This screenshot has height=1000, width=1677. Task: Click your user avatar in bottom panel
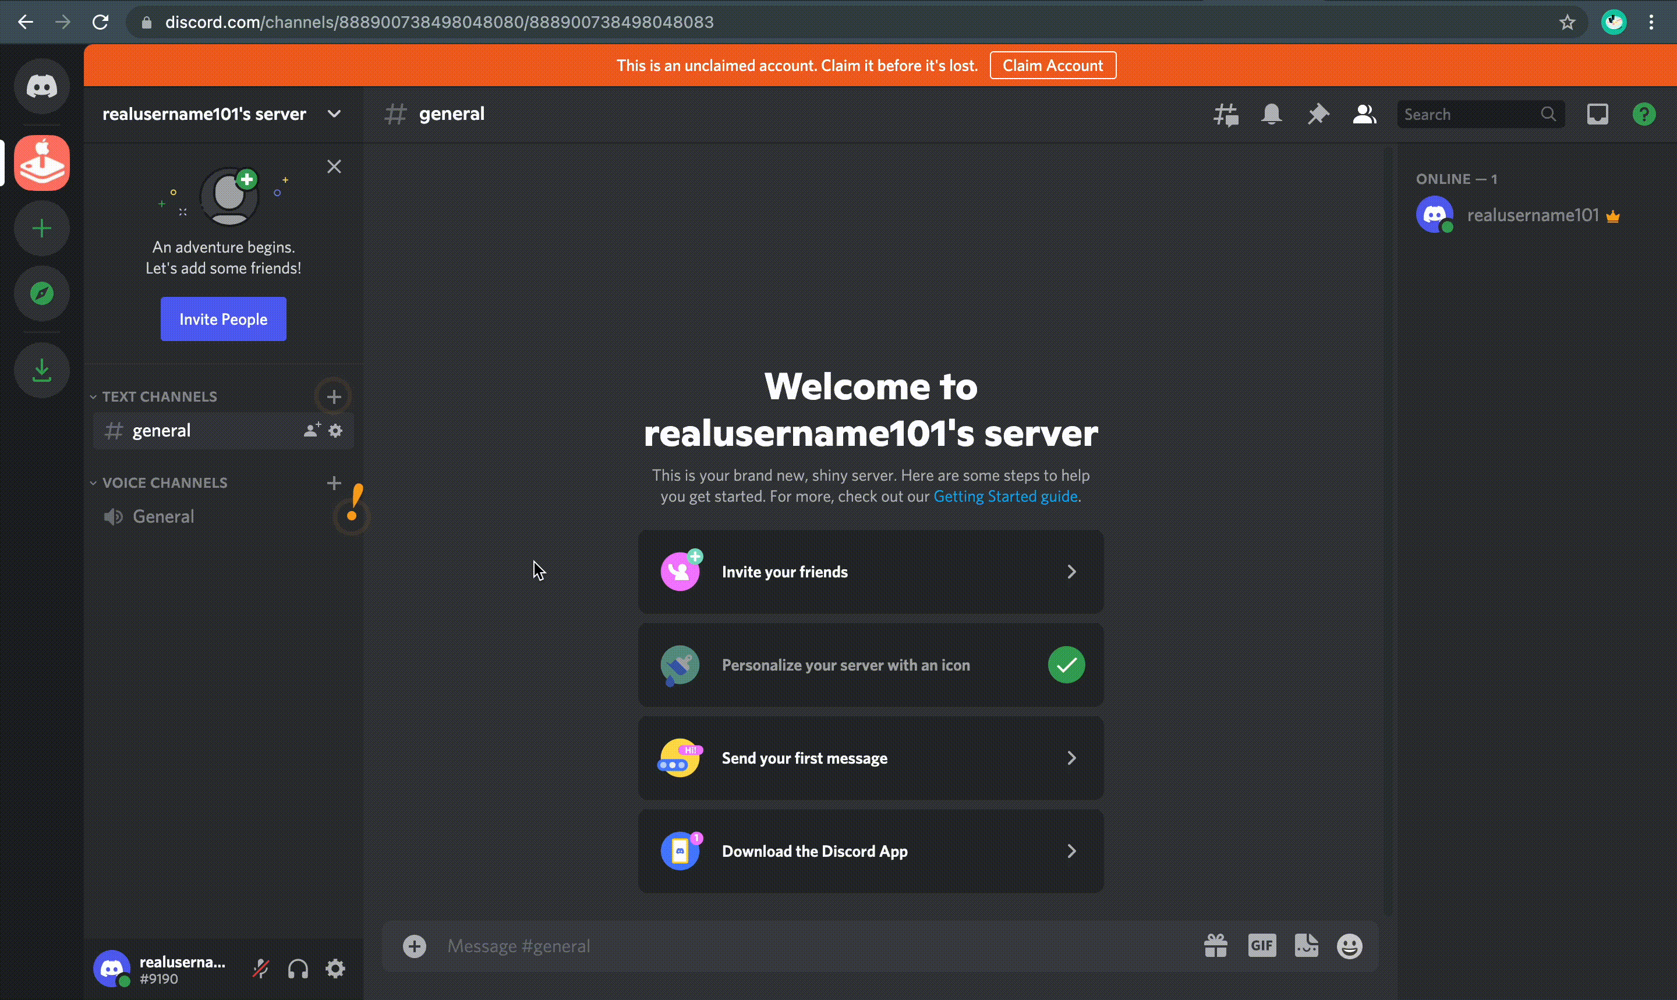click(112, 969)
